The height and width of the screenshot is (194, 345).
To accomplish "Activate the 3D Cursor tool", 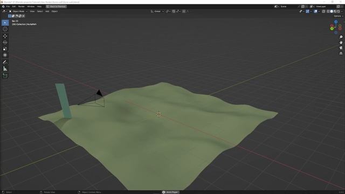I will (x=5, y=29).
